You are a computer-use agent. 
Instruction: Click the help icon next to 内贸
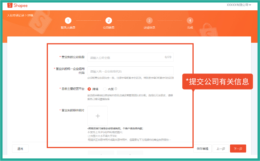(x=116, y=89)
